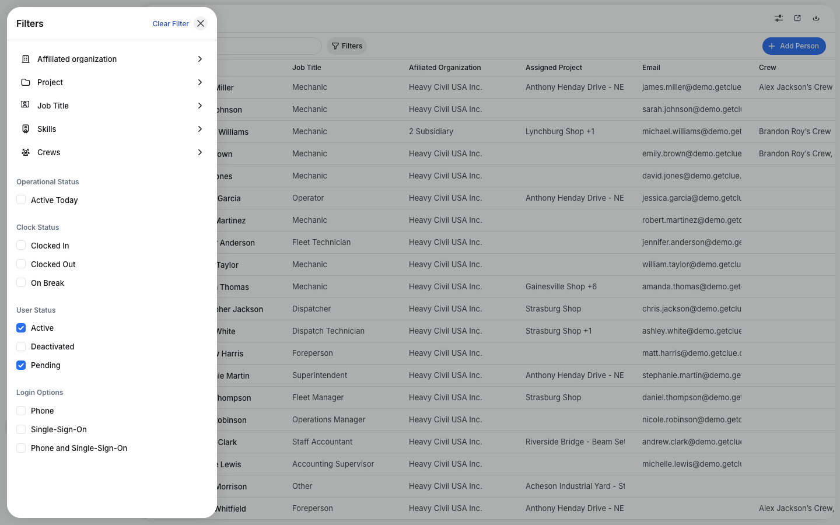The image size is (840, 525).
Task: Click the Fleet Manager job title cell
Action: point(318,398)
